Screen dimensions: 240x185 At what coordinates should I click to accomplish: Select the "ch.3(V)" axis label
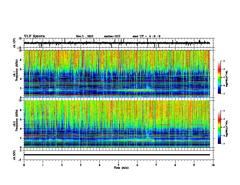pyautogui.click(x=15, y=155)
